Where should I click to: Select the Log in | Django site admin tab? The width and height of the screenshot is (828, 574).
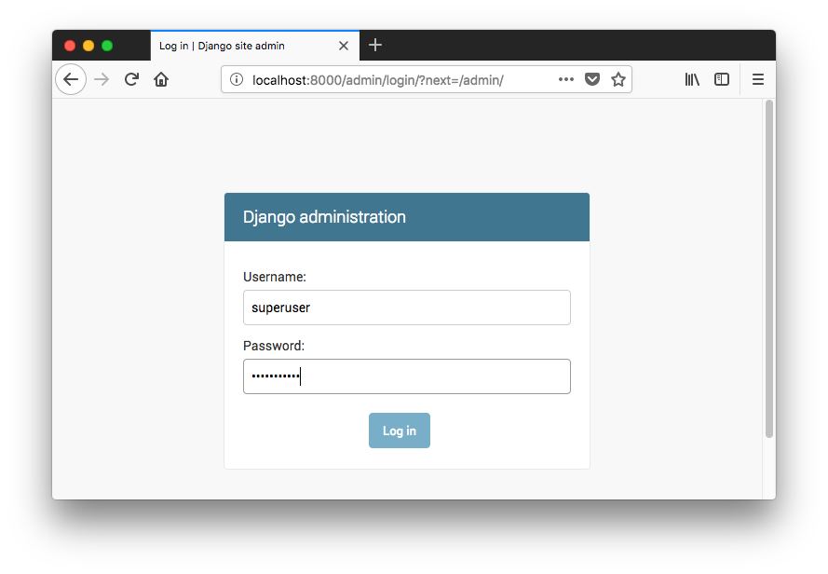pos(255,46)
